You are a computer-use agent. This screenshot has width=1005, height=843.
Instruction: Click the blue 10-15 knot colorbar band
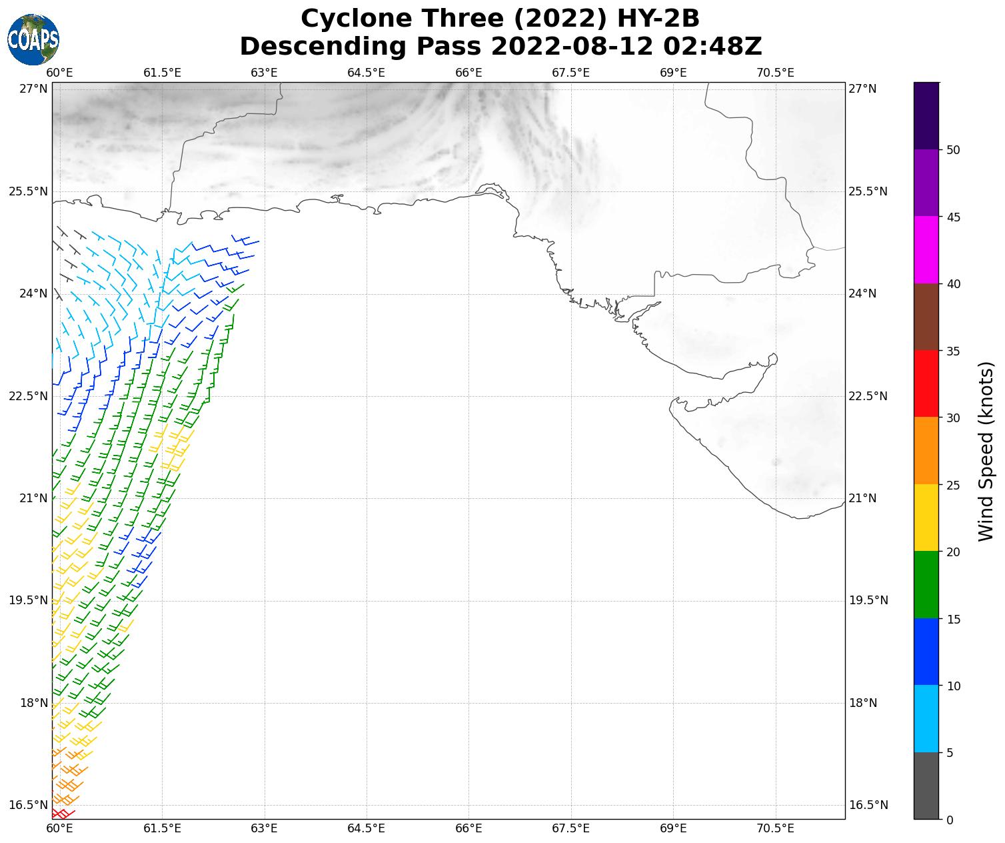click(x=926, y=652)
